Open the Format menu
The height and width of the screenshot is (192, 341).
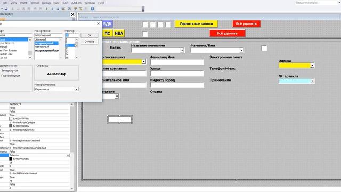34,3
